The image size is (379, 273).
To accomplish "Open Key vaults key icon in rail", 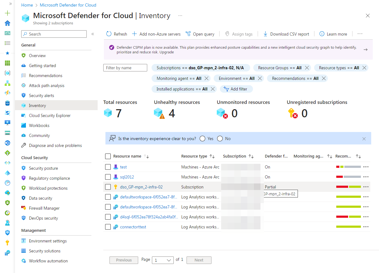I will click(x=7, y=243).
